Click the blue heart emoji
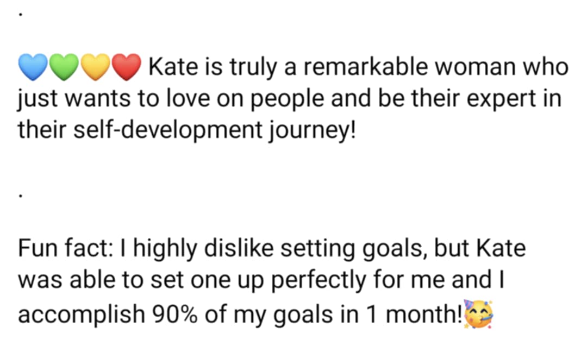The height and width of the screenshot is (352, 587). (x=33, y=67)
